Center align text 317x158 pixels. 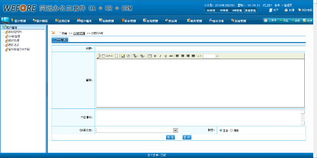pyautogui.click(x=183, y=56)
